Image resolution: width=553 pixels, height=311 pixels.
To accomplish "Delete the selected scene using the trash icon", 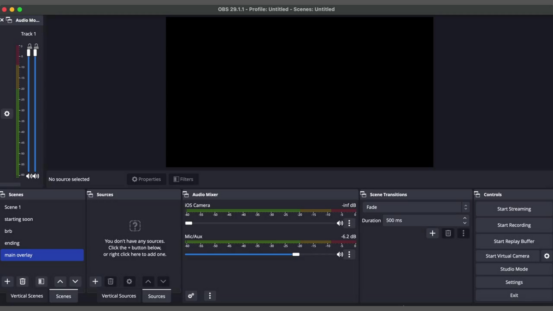I will [23, 281].
